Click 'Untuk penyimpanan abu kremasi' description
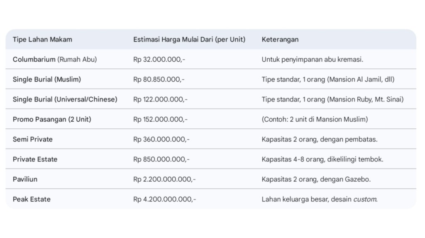Image resolution: width=425 pixels, height=238 pixels. click(x=312, y=60)
